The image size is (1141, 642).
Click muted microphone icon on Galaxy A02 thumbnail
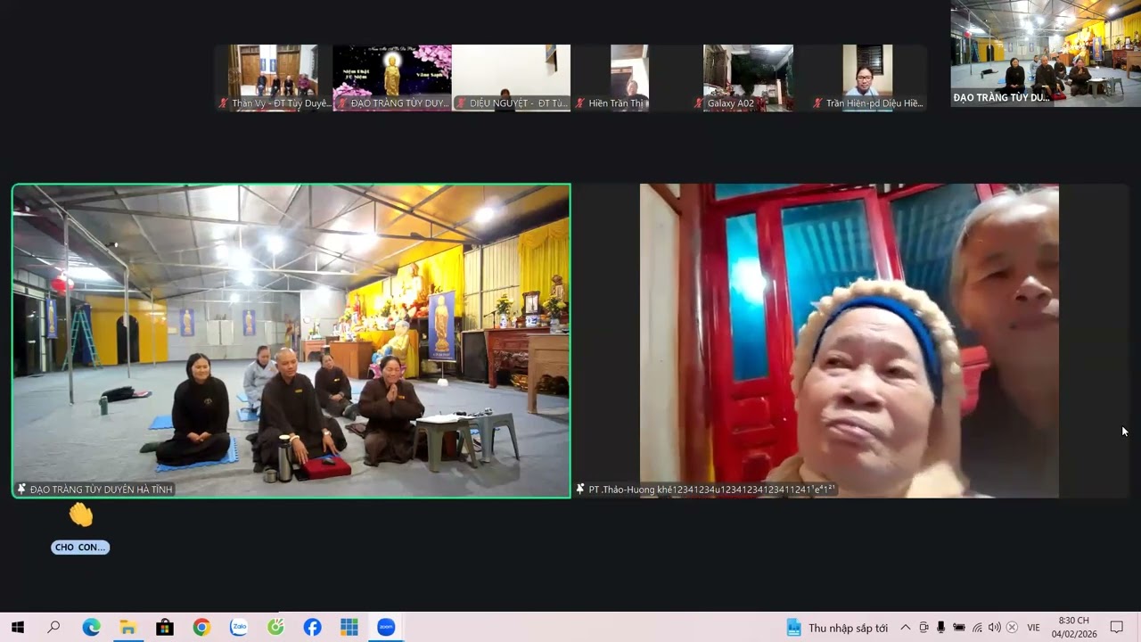[x=699, y=103]
